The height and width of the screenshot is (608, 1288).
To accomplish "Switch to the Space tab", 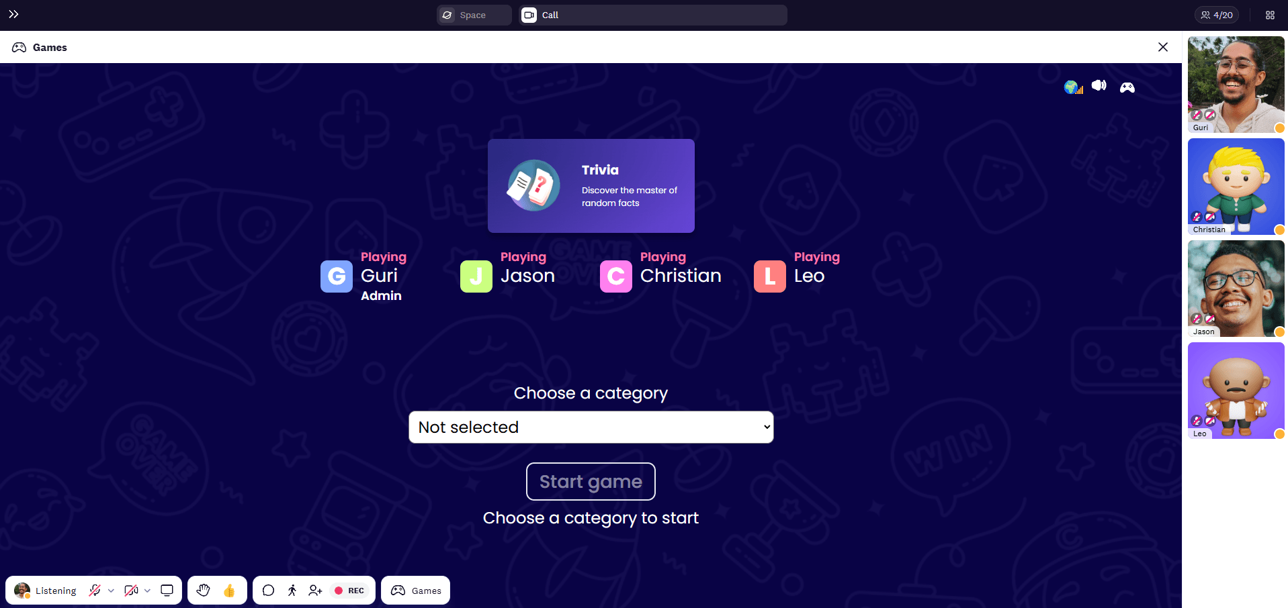I will [474, 15].
